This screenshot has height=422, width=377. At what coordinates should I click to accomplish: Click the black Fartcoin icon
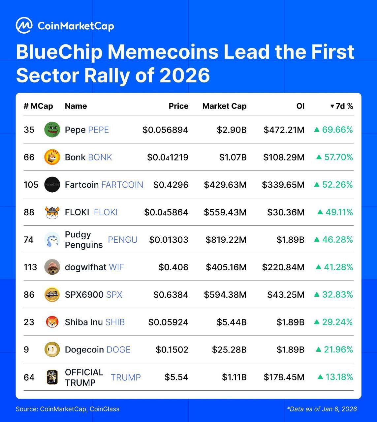(52, 185)
